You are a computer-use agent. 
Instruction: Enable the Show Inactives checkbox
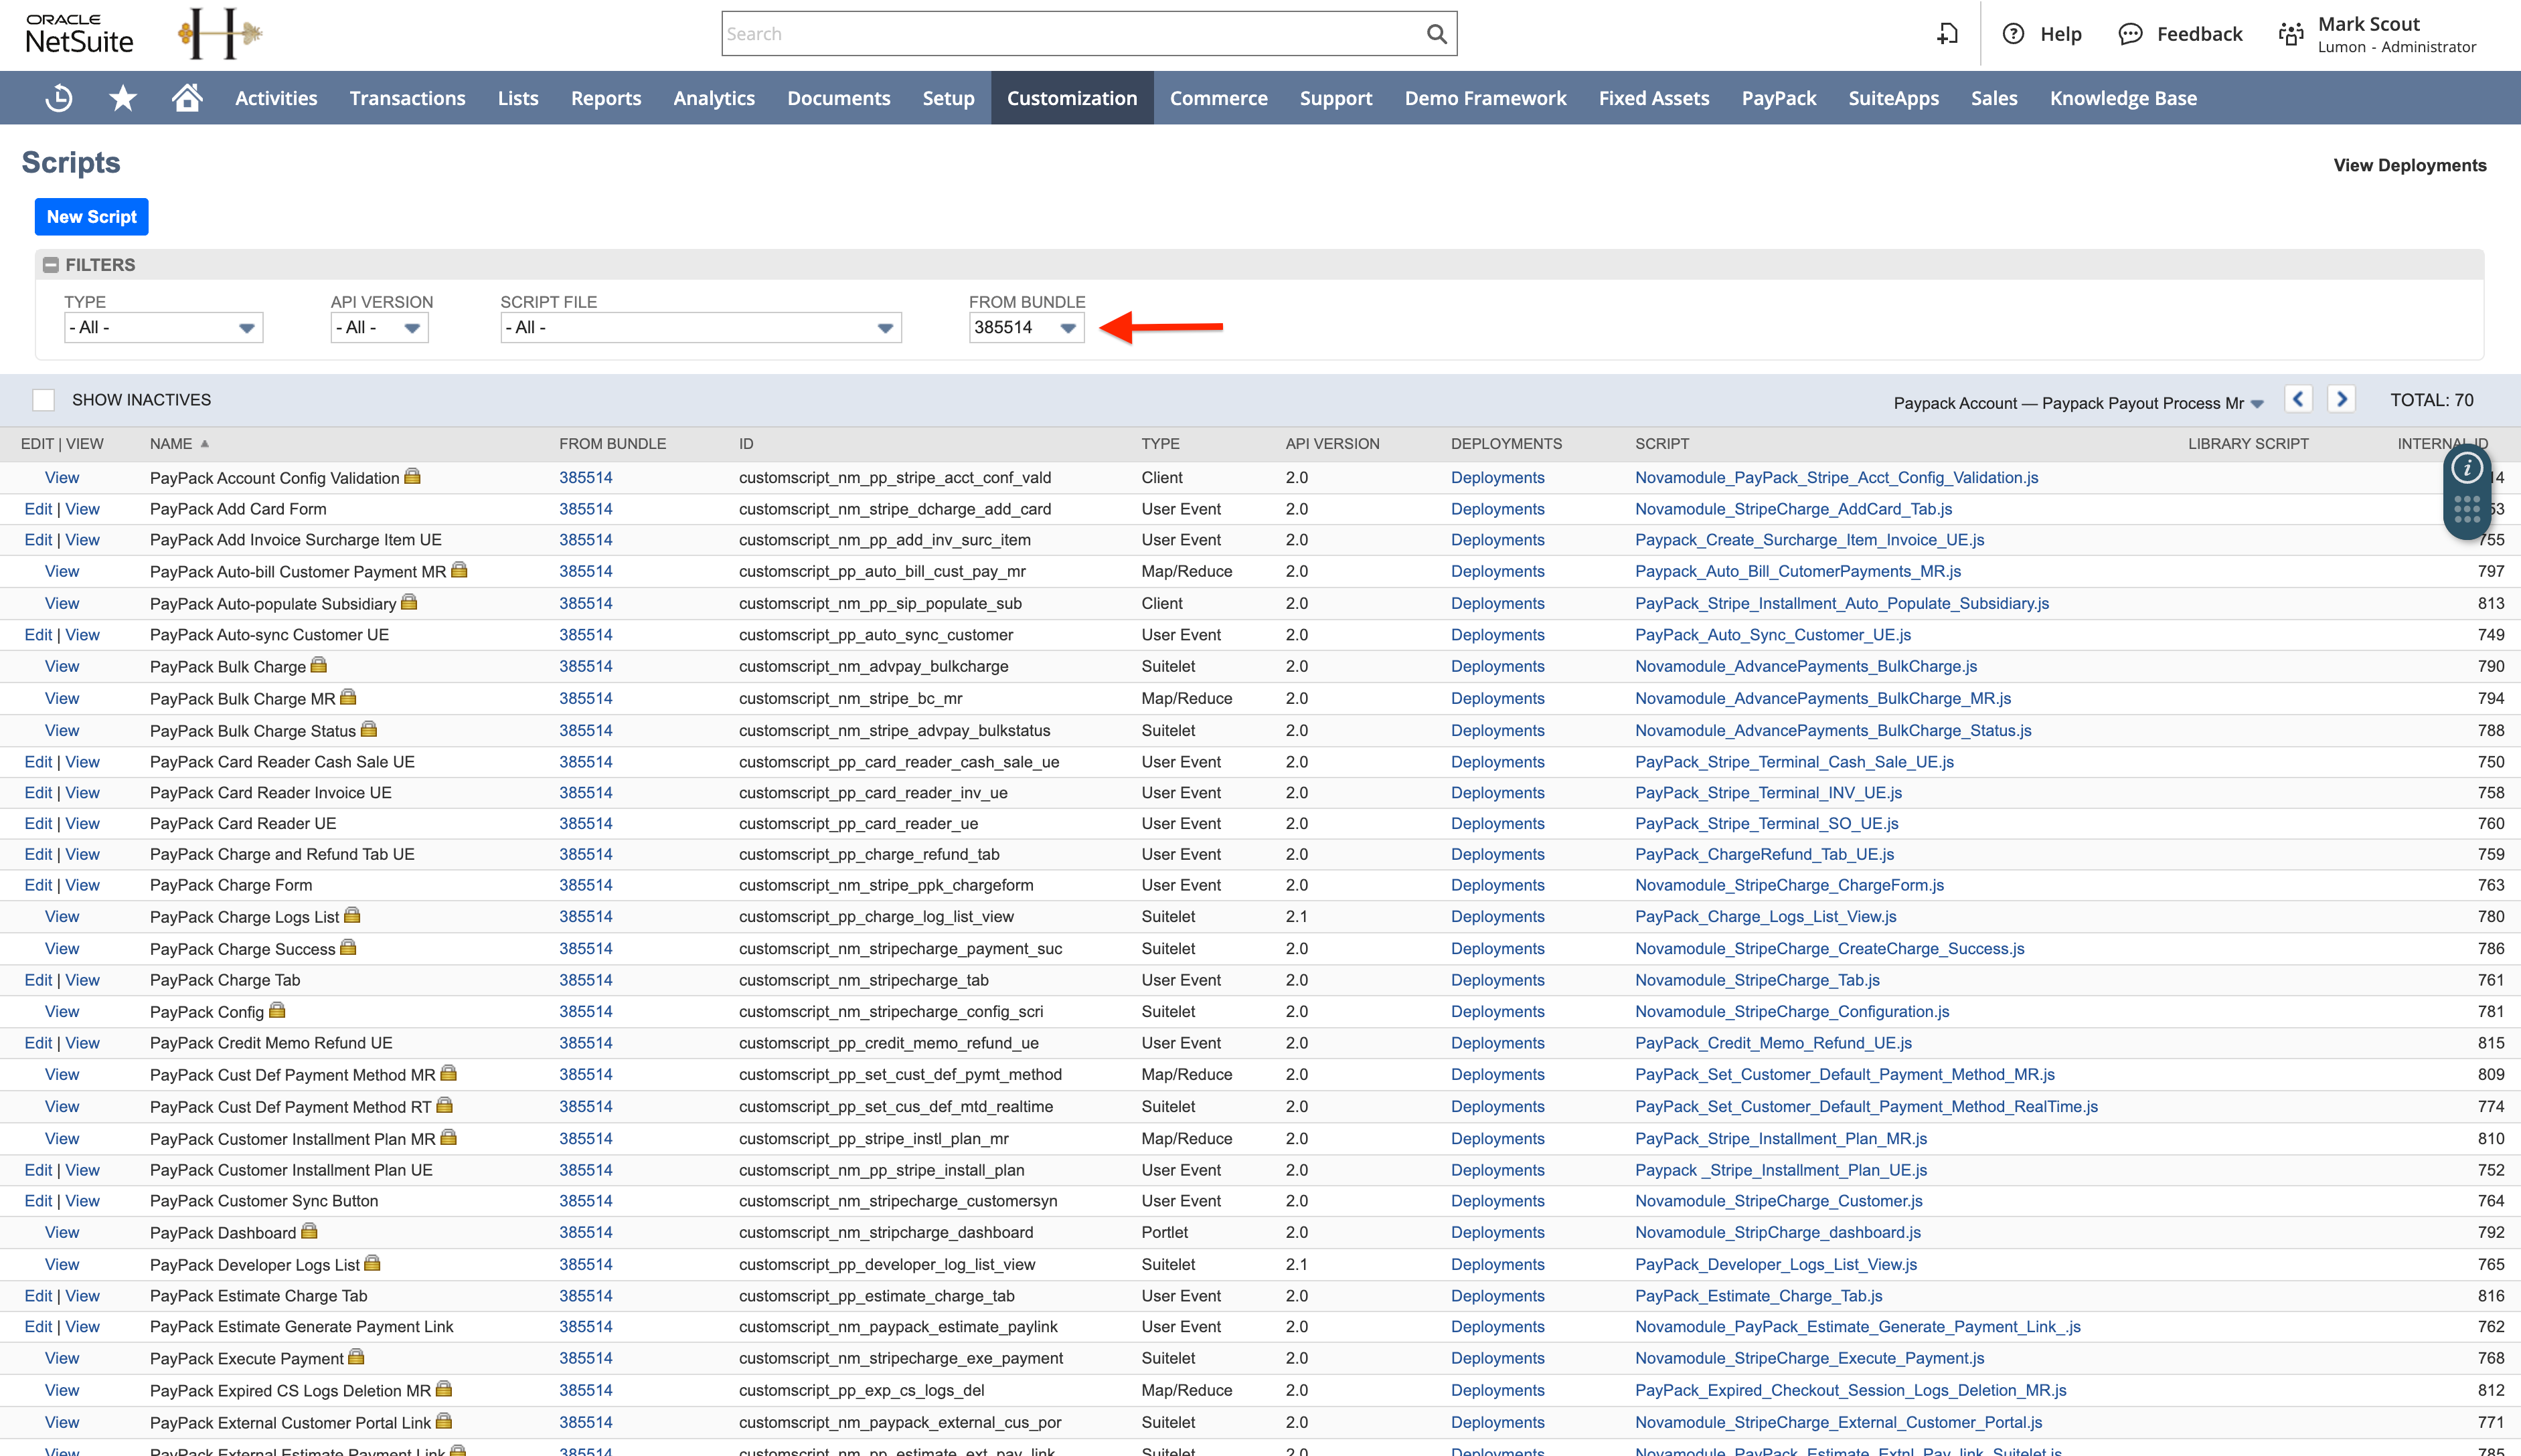[43, 399]
